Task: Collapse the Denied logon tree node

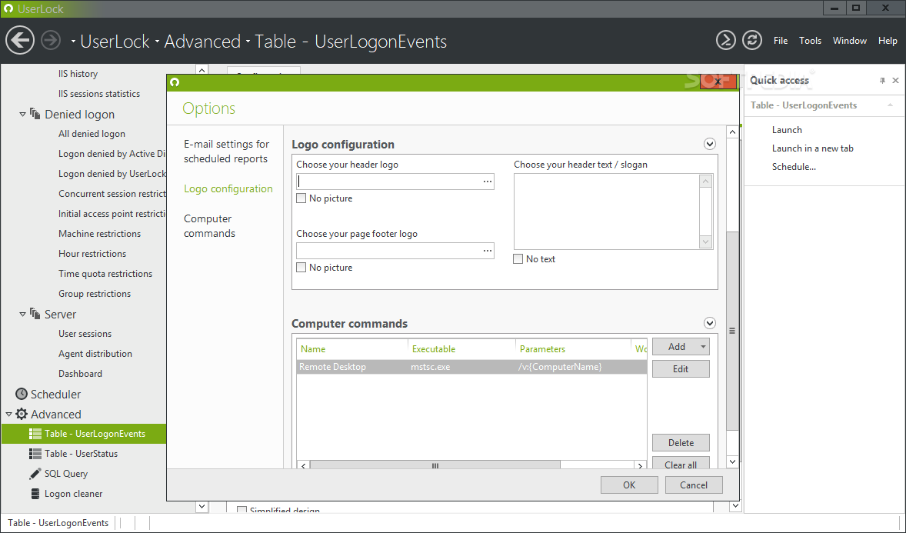Action: (x=22, y=115)
